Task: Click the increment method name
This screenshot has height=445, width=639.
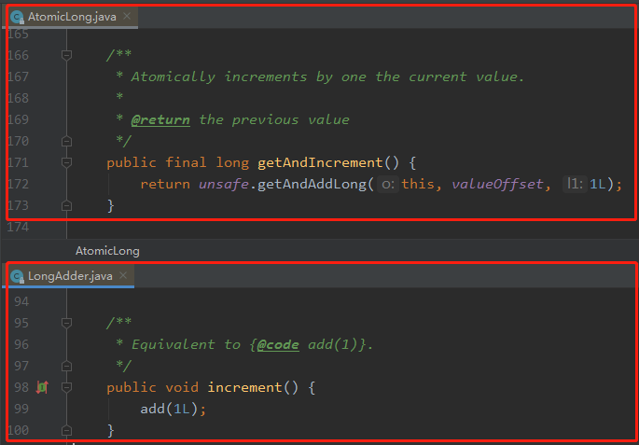Action: 244,387
